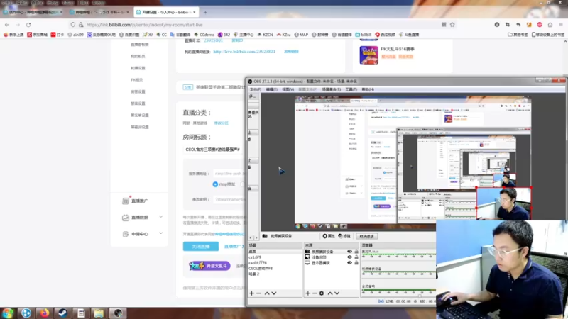Switch to the first browser tab
Viewport: 568px width, 319px height.
[33, 12]
